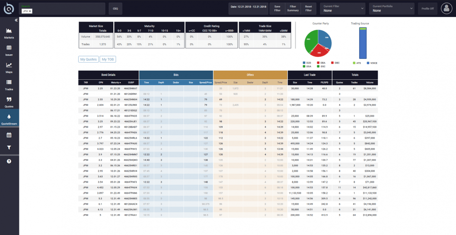Open the Trades list in sidebar
The width and height of the screenshot is (456, 235).
pos(9,85)
